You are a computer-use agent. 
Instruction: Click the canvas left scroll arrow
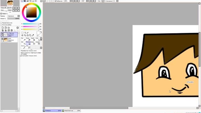click(x=44, y=108)
